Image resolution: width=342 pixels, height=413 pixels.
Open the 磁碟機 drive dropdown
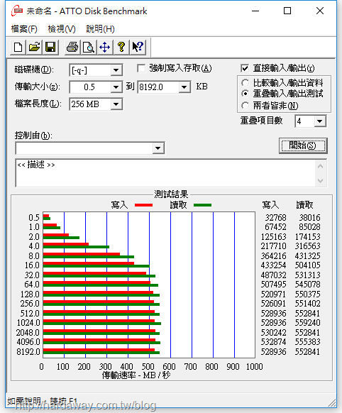(x=116, y=70)
